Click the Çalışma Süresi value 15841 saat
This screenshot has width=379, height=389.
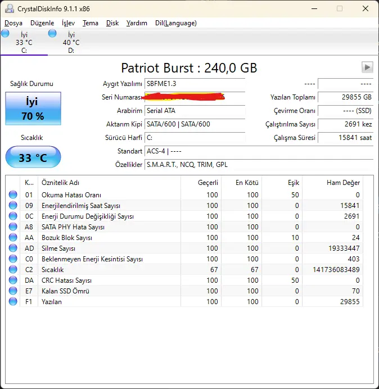point(345,137)
